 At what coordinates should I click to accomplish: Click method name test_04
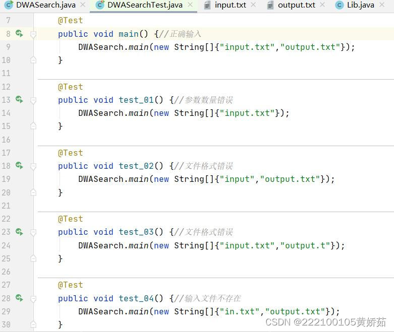(136, 298)
